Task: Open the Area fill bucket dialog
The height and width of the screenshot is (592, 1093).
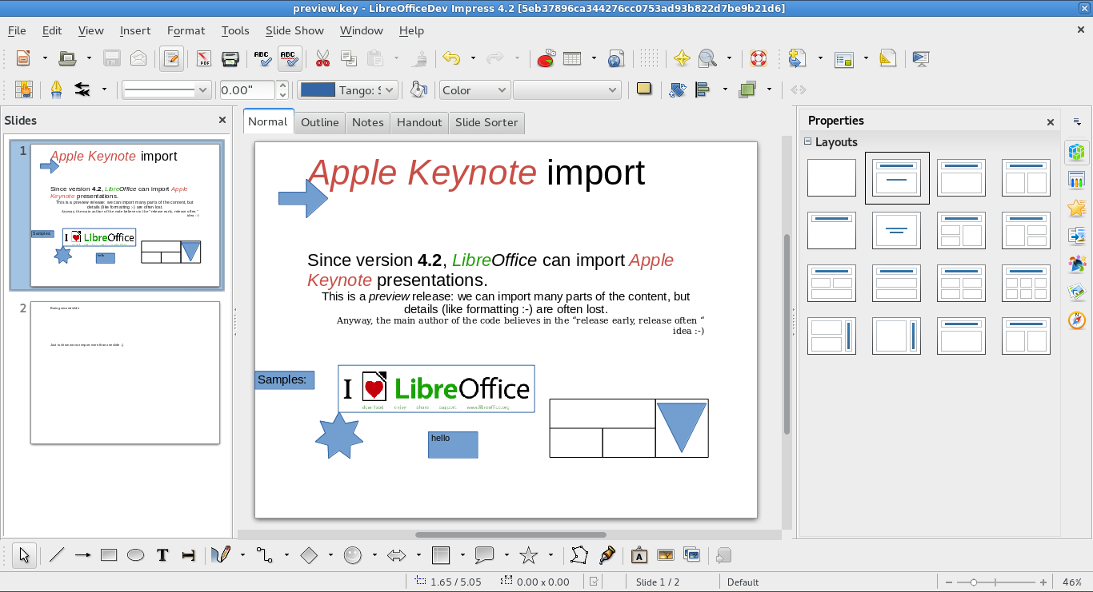Action: [418, 90]
